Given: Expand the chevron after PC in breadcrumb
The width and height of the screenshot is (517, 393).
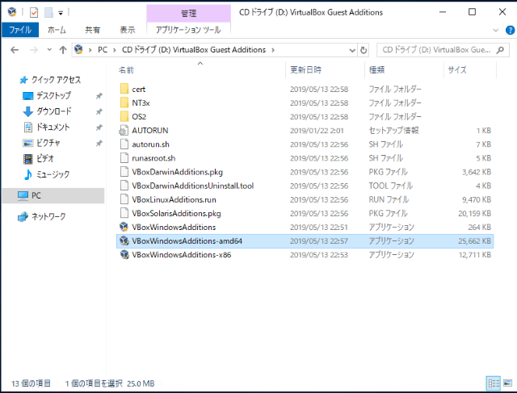Looking at the screenshot, I should [x=115, y=50].
